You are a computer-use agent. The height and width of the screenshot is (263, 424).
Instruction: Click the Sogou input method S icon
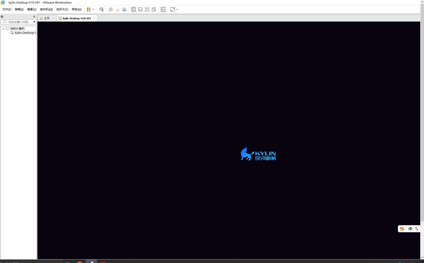coord(402,229)
